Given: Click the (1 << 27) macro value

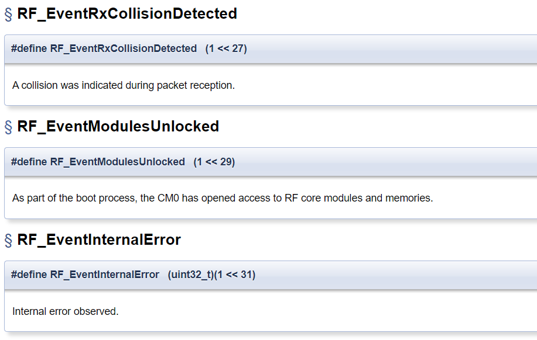Looking at the screenshot, I should click(226, 48).
